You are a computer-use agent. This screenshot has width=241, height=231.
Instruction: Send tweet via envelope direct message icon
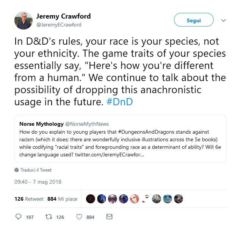point(109,217)
